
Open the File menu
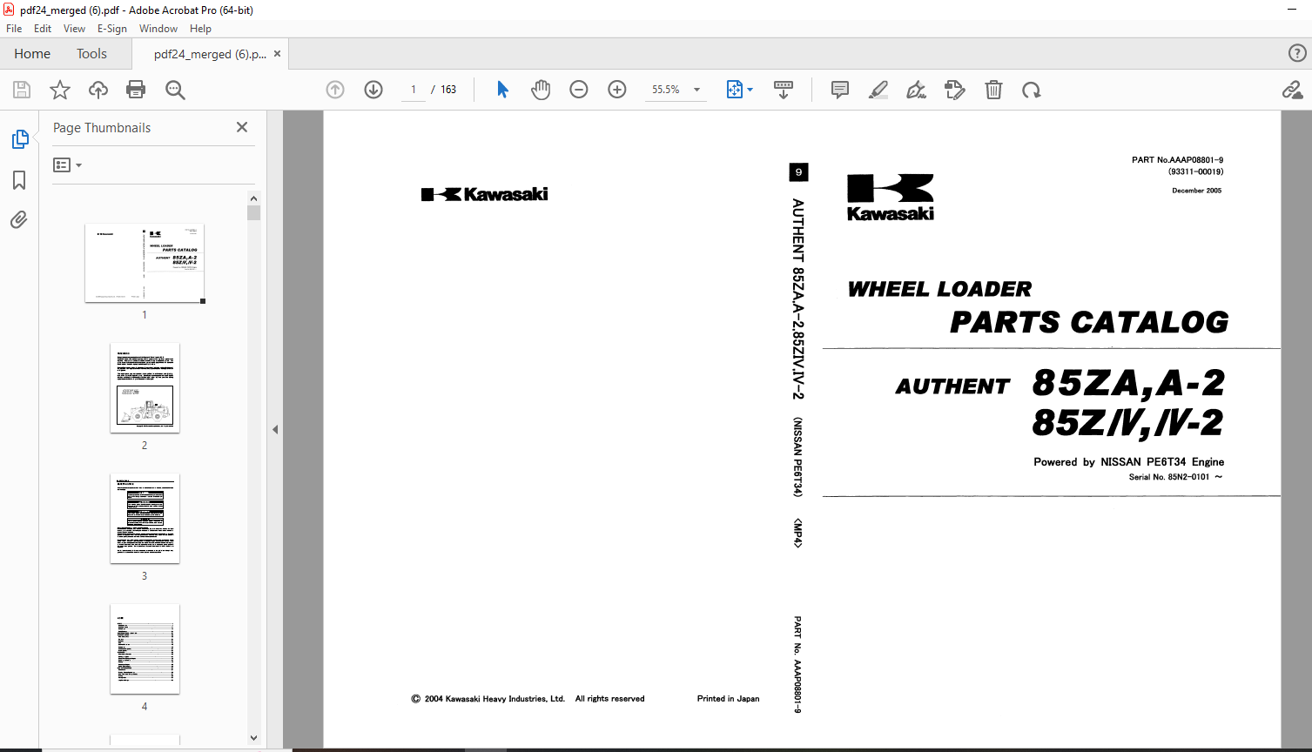pos(14,29)
